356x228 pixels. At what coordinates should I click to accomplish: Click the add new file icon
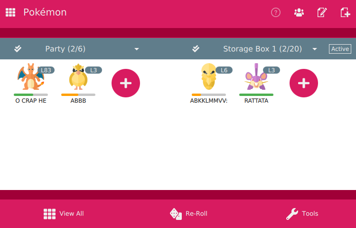coord(345,12)
